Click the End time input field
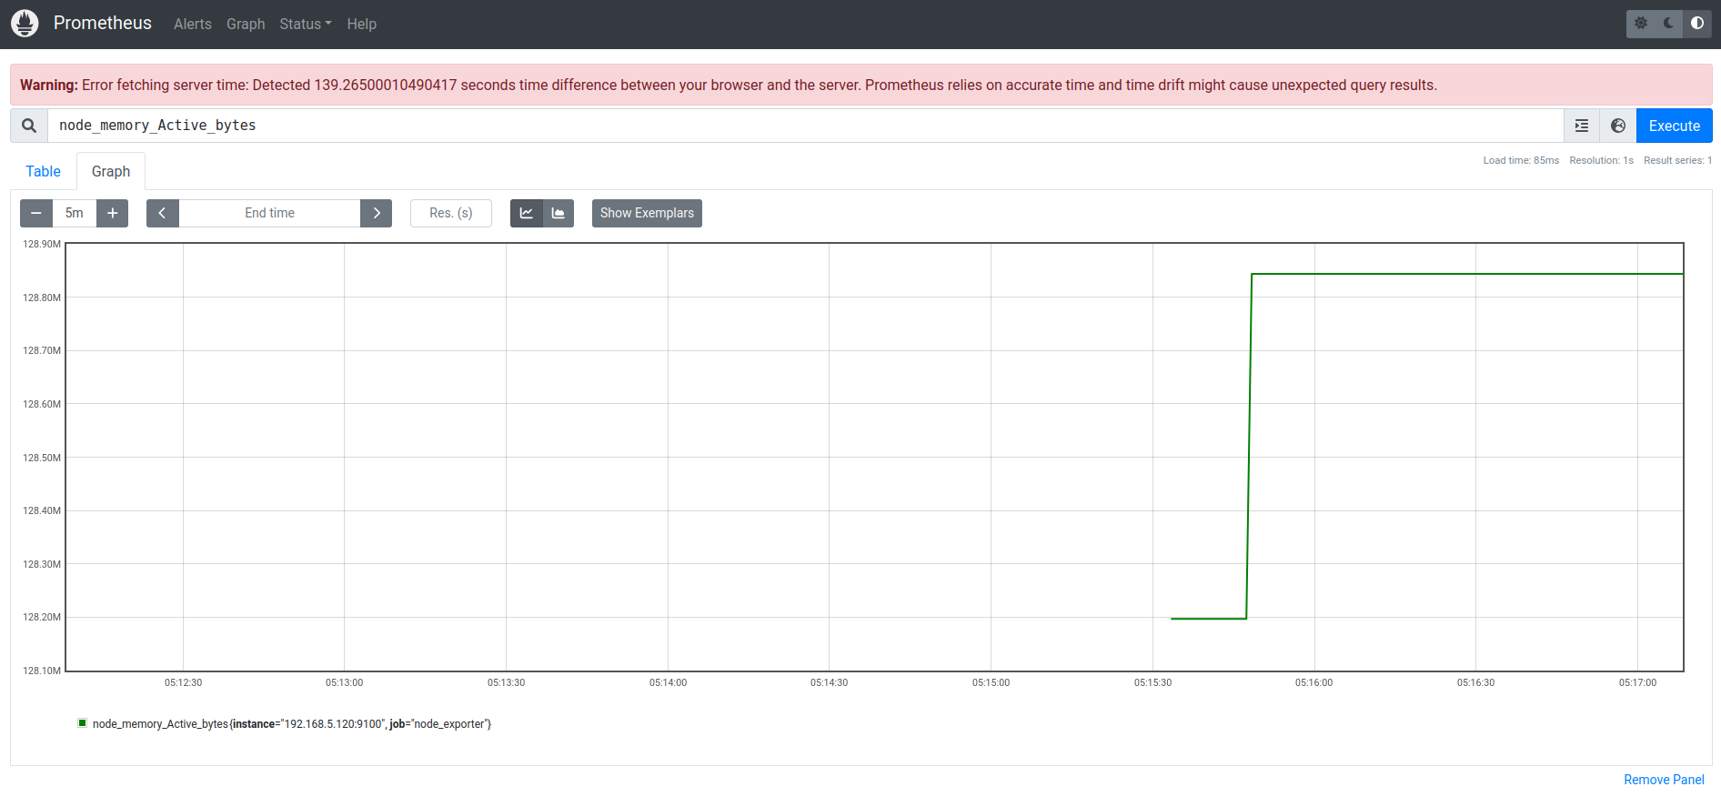 click(269, 213)
